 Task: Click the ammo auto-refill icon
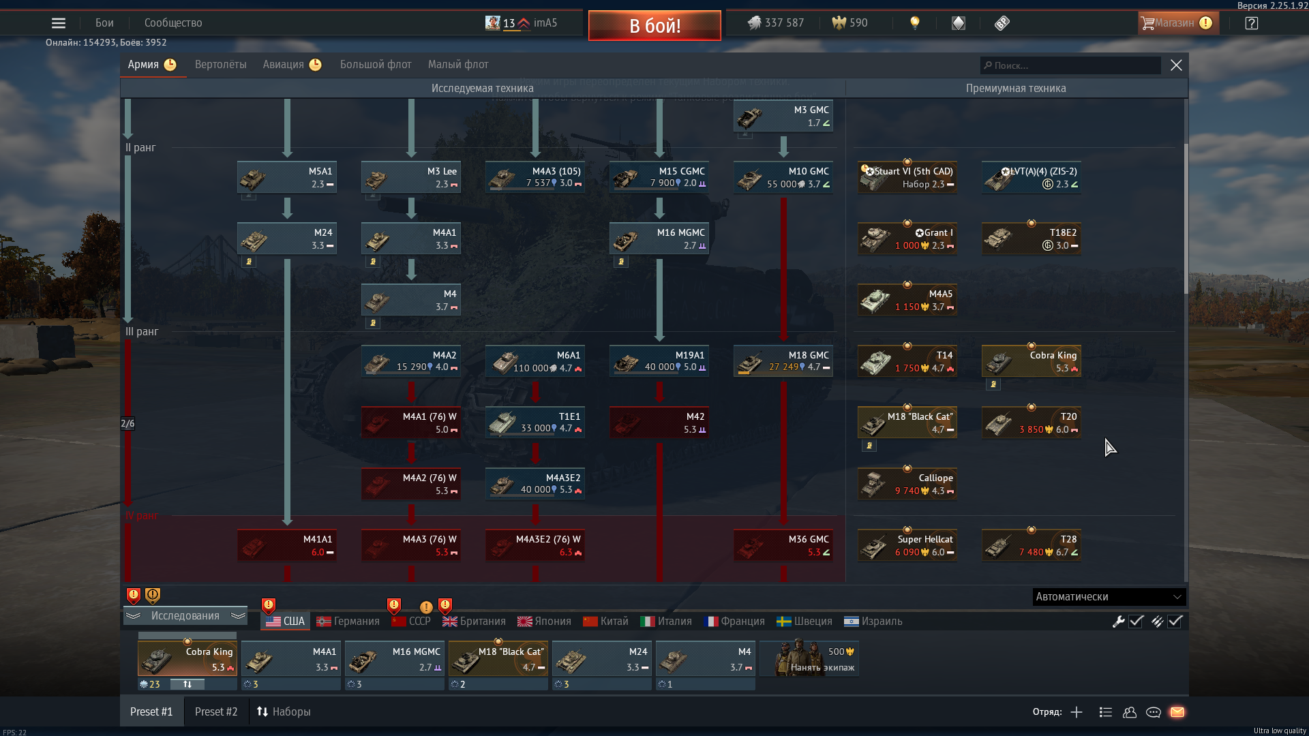point(1157,622)
